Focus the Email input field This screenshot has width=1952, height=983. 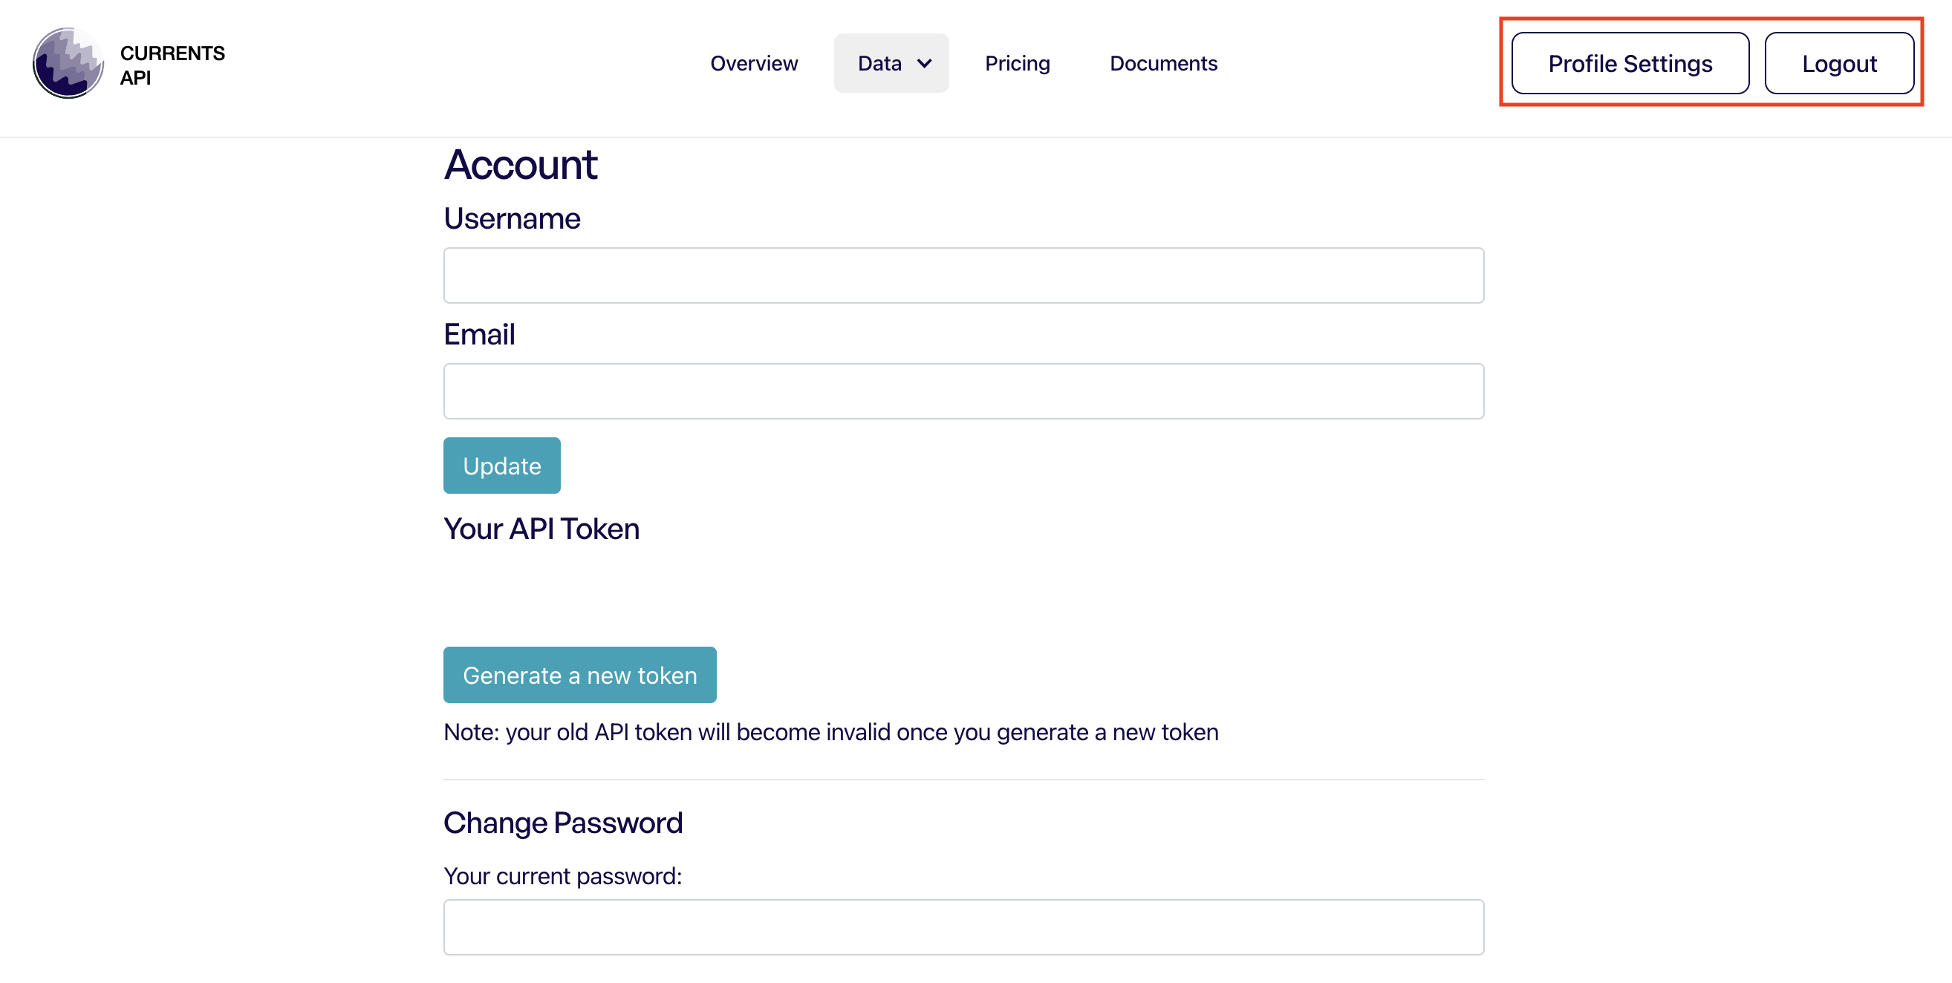[963, 391]
